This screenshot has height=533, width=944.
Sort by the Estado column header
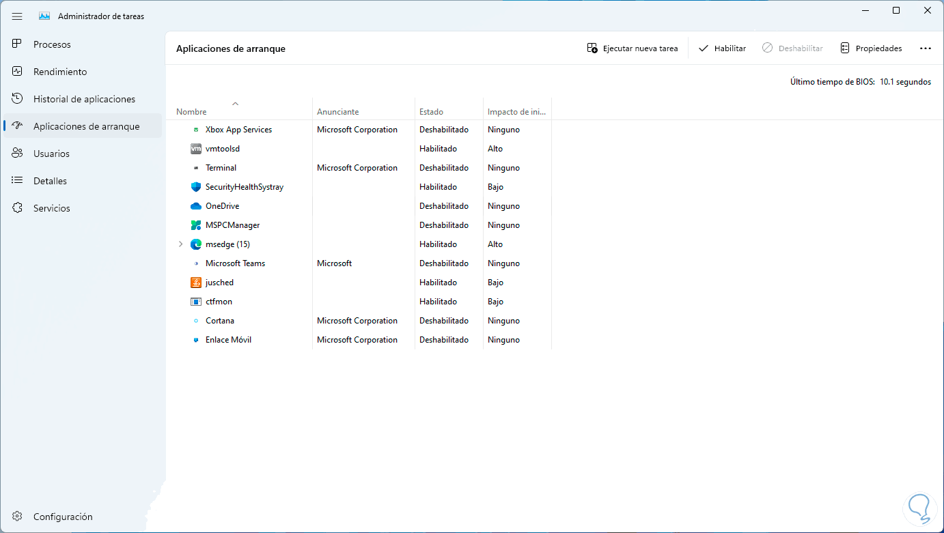[431, 112]
